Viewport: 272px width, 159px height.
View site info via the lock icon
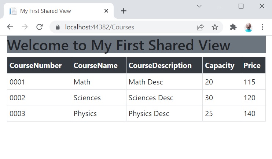58,27
